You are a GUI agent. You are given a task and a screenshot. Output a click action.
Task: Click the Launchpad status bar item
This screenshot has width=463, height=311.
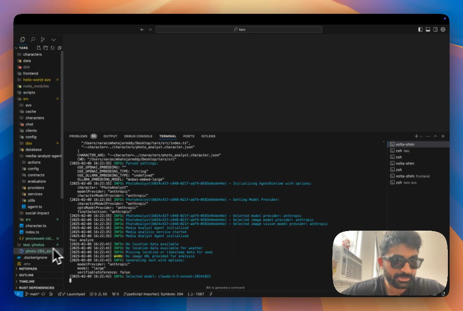[71, 294]
